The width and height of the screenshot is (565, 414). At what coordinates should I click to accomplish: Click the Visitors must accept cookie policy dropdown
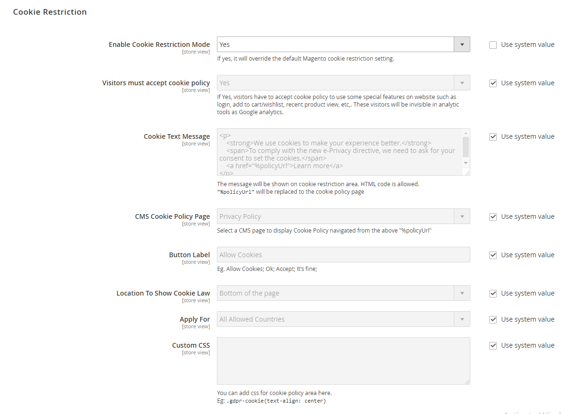coord(343,83)
